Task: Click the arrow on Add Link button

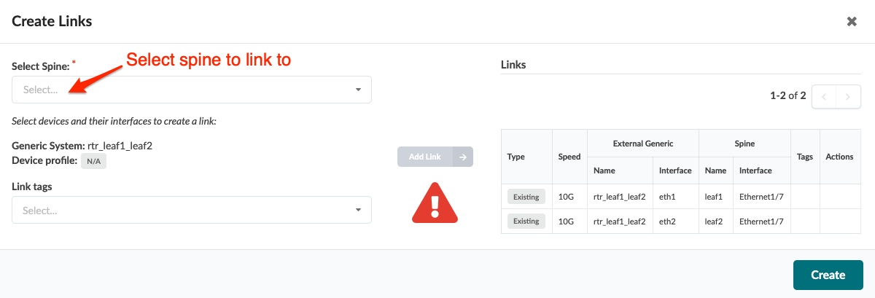Action: tap(463, 157)
